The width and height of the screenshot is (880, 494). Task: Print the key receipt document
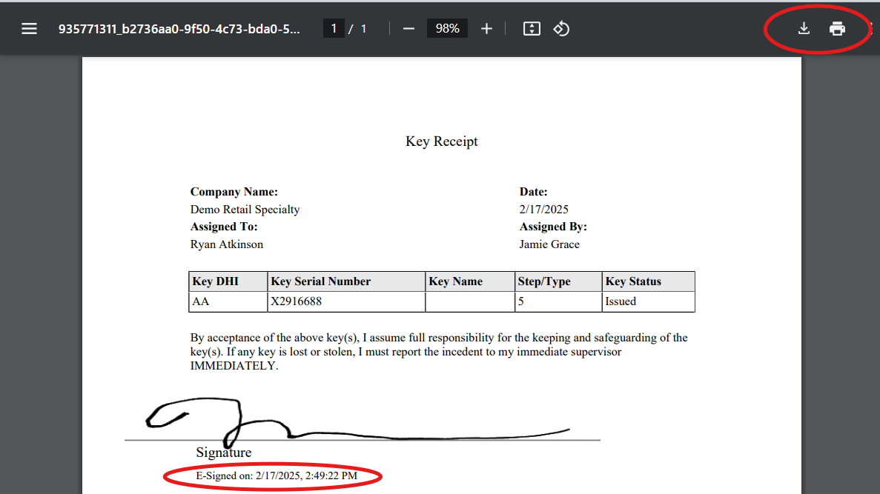(x=837, y=29)
